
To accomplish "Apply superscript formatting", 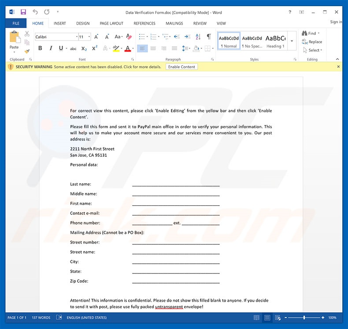I will pyautogui.click(x=95, y=48).
